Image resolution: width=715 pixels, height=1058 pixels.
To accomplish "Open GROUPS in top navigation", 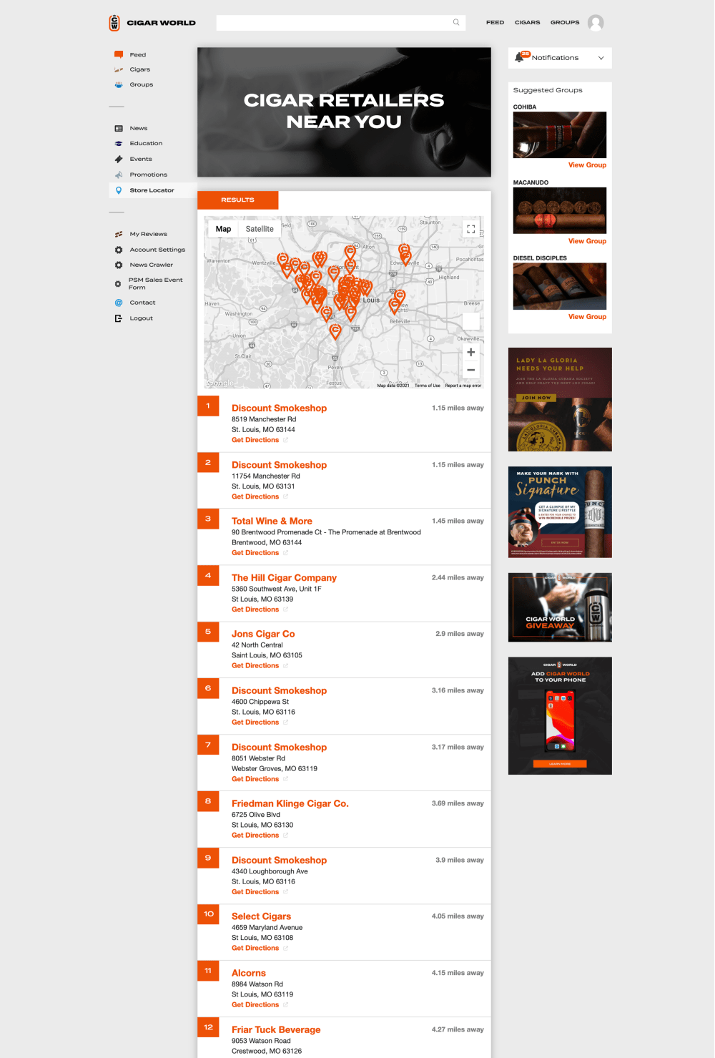I will click(x=565, y=22).
